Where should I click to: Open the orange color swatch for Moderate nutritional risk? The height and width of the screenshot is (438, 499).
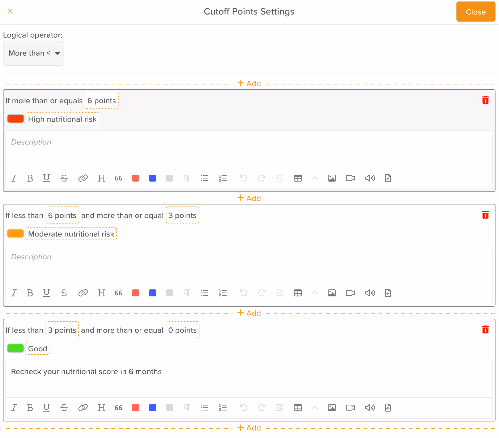pos(16,234)
